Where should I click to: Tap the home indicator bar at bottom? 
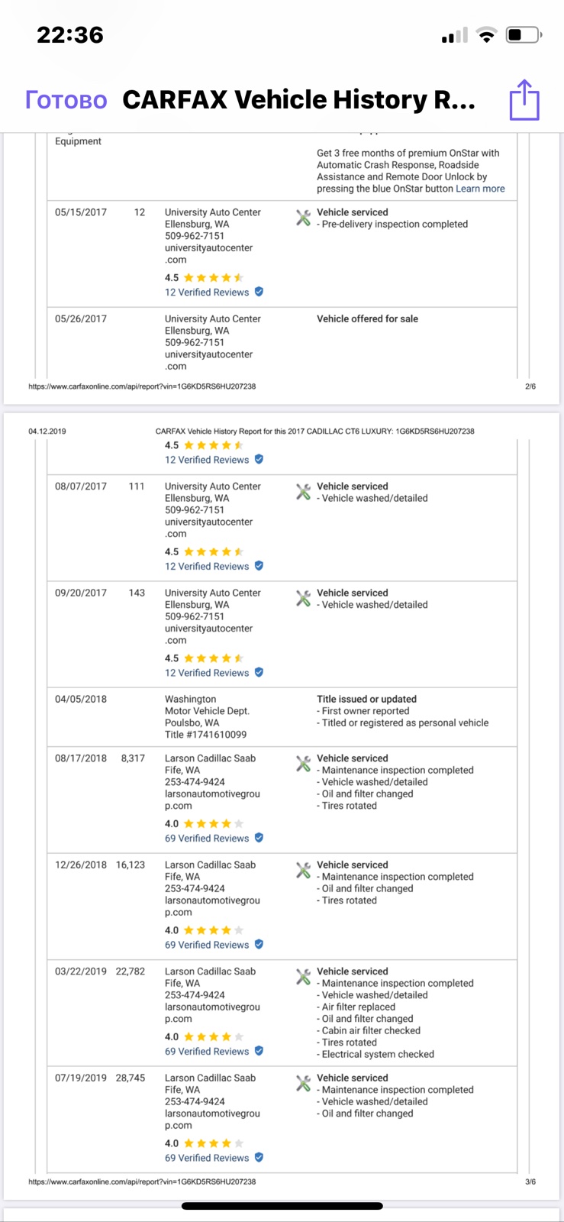pyautogui.click(x=282, y=1207)
